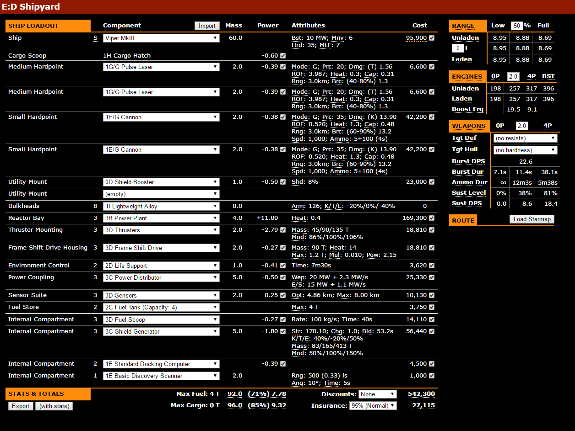Viewport: 575px width, 431px height.
Task: Click the Ammo Dur label
Action: pyautogui.click(x=469, y=182)
